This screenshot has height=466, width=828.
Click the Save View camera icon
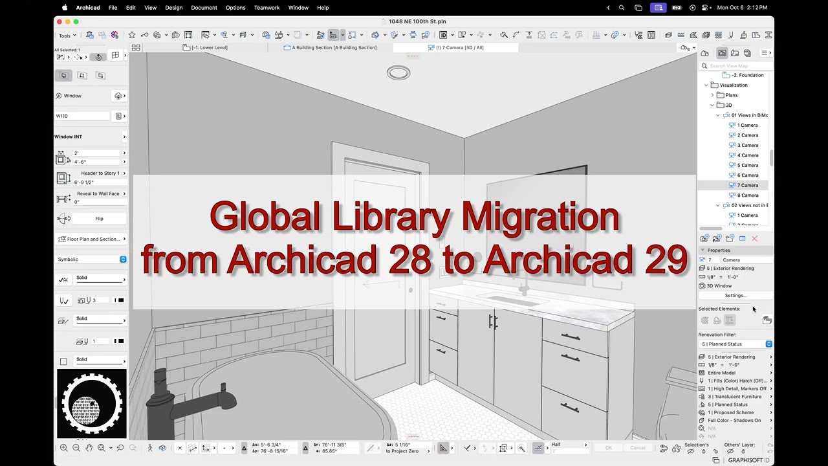(x=704, y=239)
